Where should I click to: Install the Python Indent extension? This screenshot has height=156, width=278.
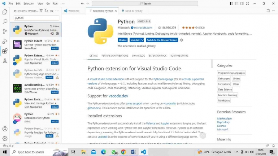55,48
